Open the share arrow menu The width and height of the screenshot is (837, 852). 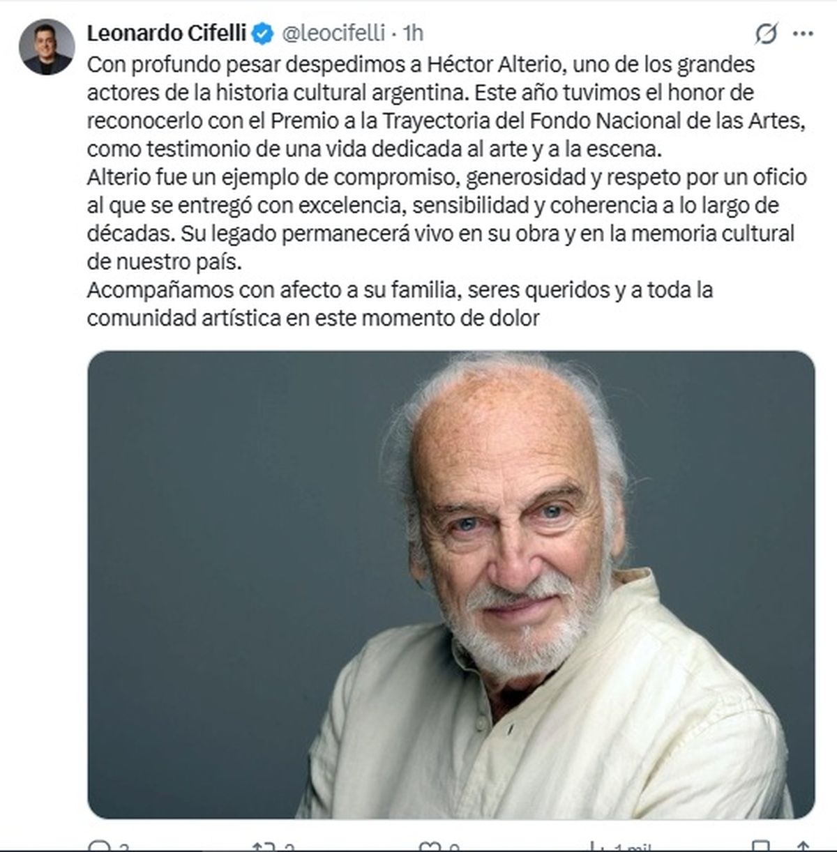click(x=803, y=846)
